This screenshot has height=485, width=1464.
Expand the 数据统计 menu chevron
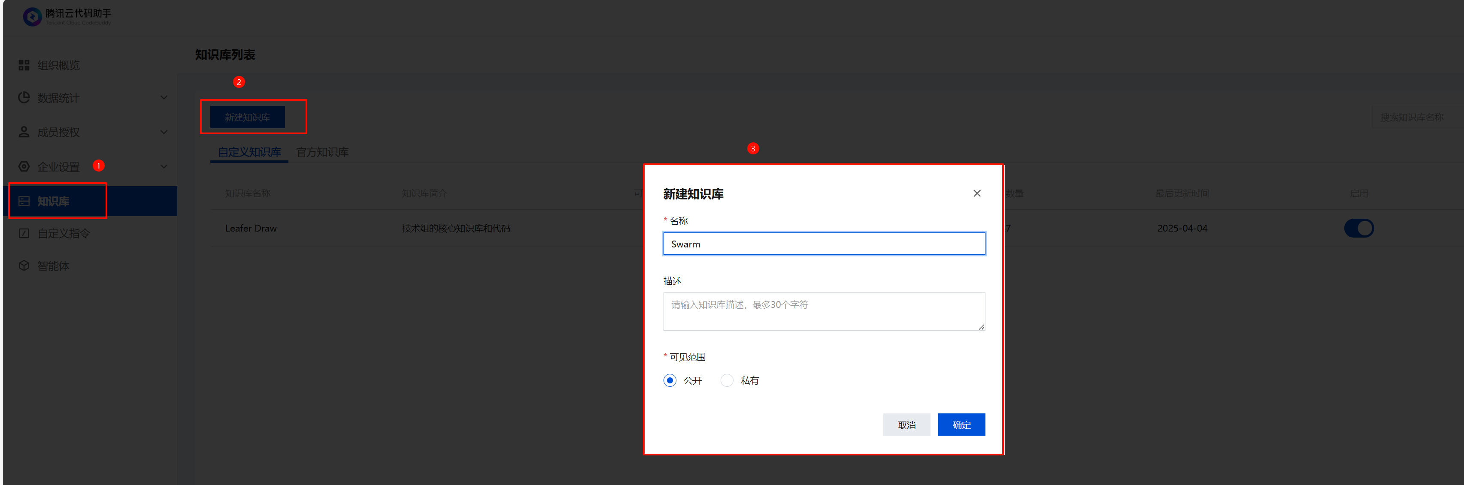click(164, 98)
